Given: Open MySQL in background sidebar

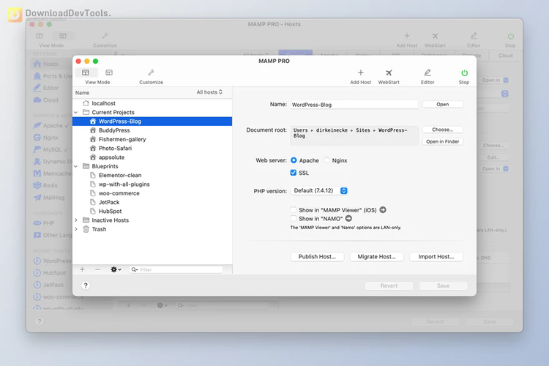Looking at the screenshot, I should tap(51, 149).
